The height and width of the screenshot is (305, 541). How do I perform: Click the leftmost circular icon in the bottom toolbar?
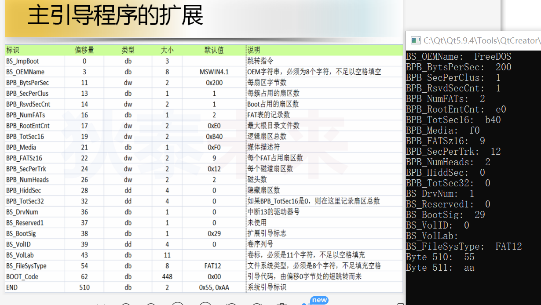tap(126, 303)
